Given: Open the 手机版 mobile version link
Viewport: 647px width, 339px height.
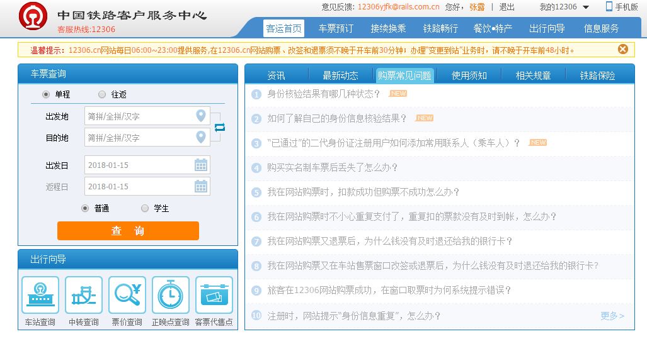Looking at the screenshot, I should point(622,7).
